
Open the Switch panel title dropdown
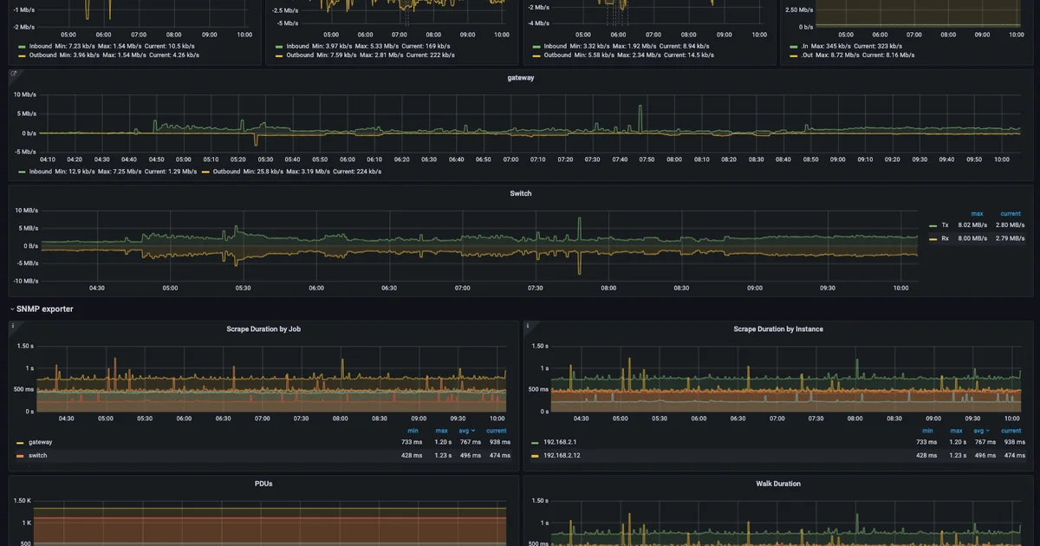tap(520, 192)
